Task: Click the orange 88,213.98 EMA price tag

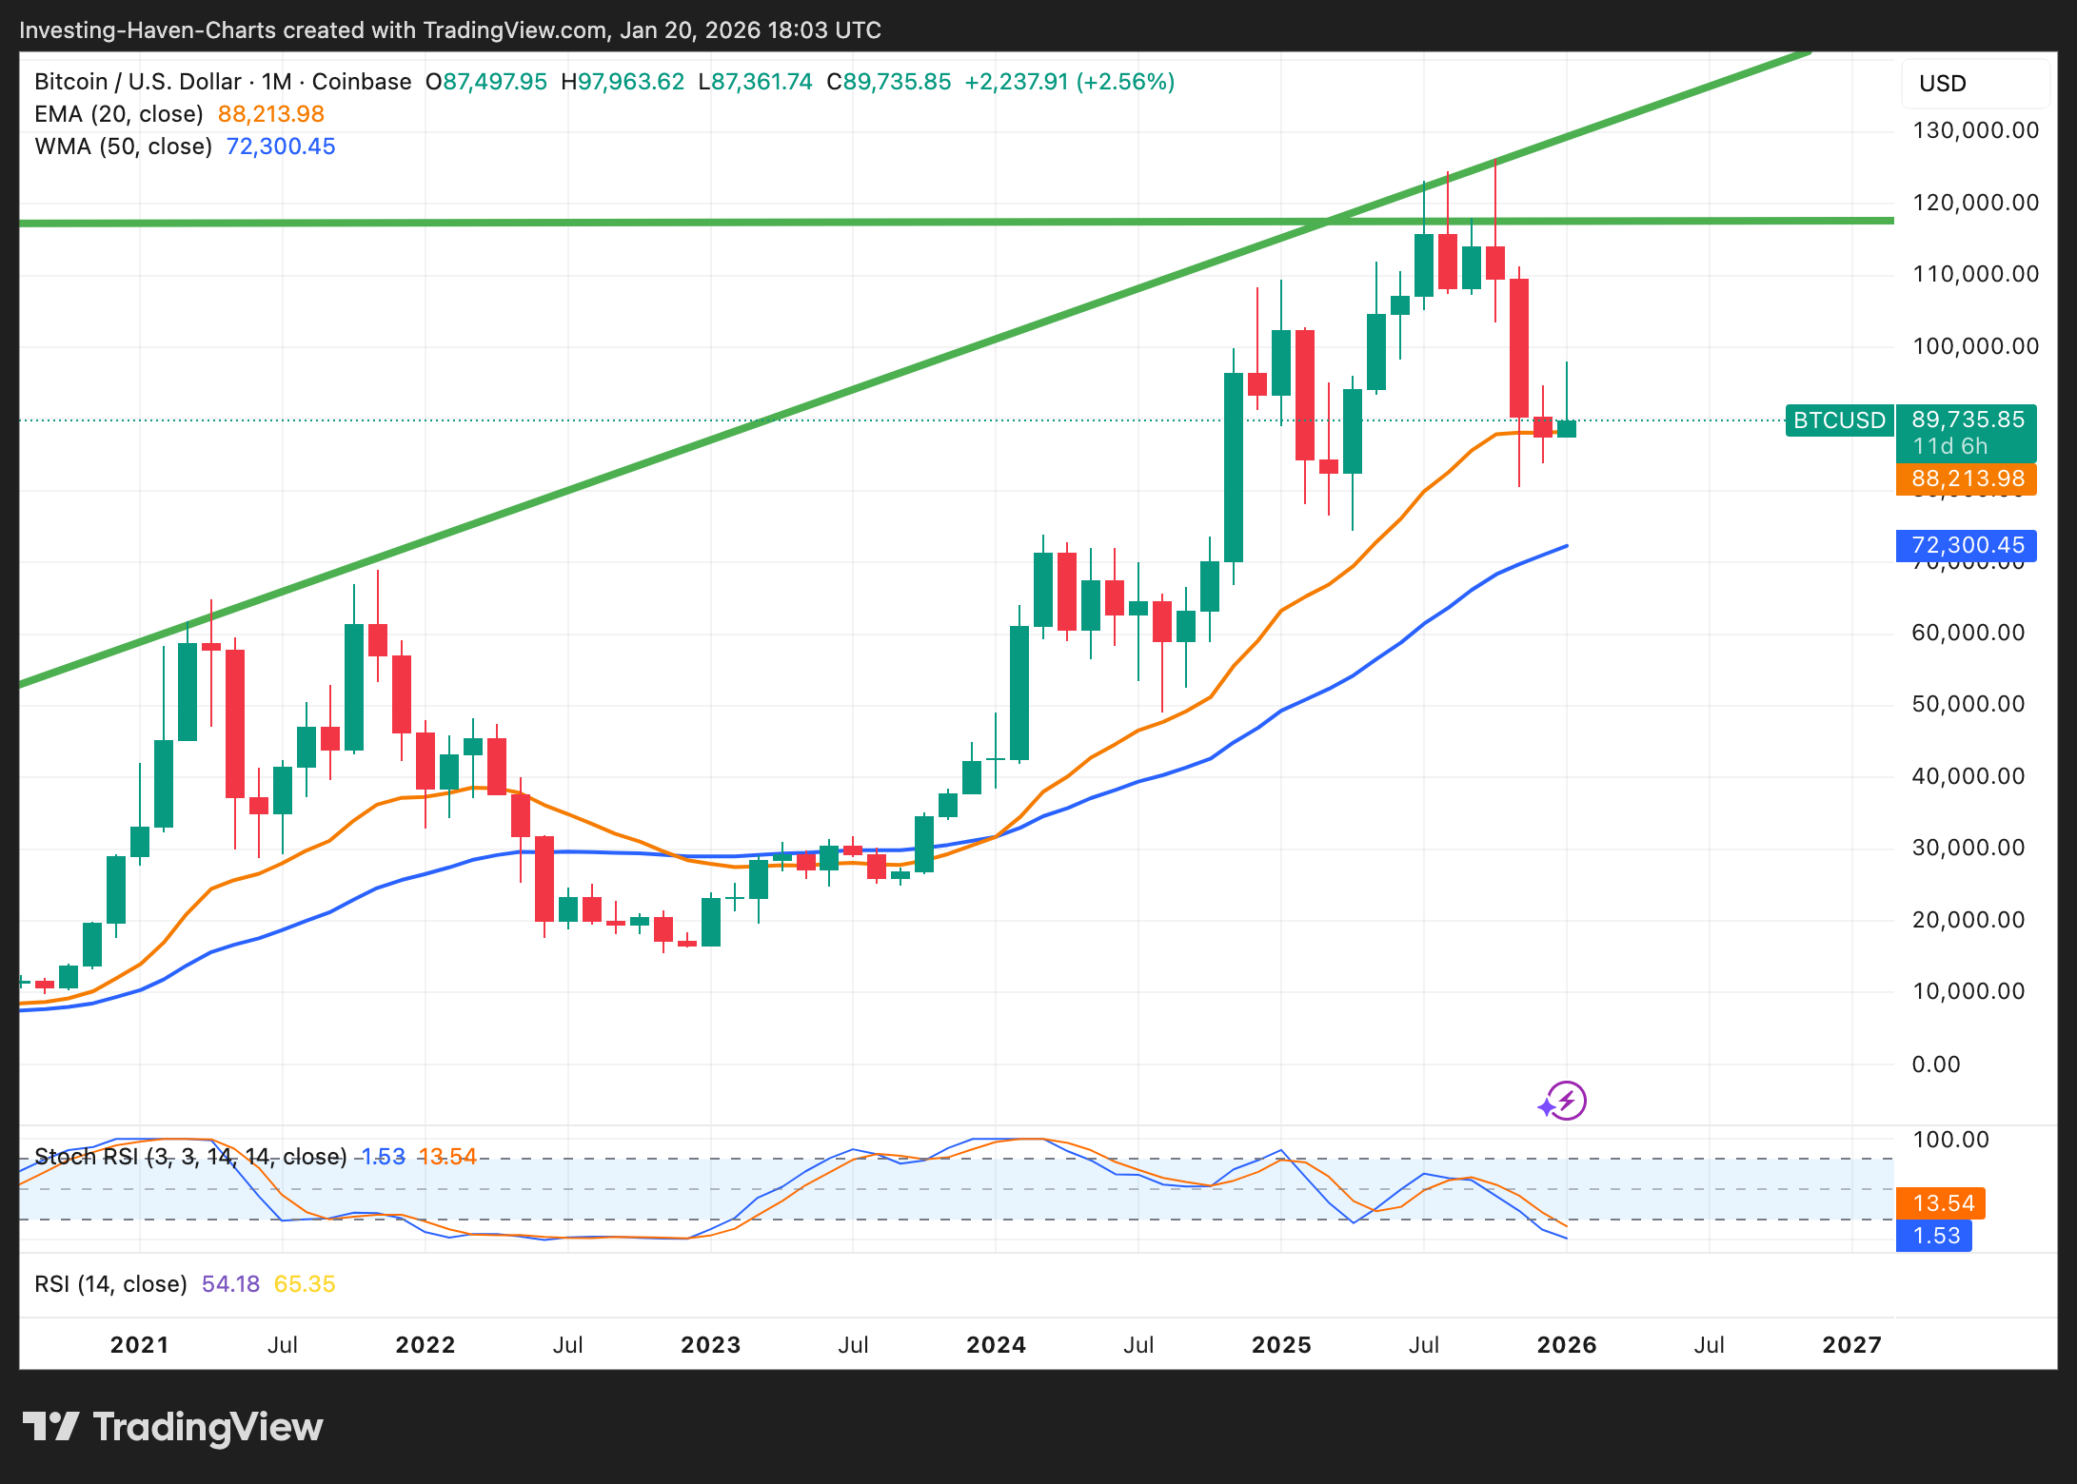Action: 1967,478
